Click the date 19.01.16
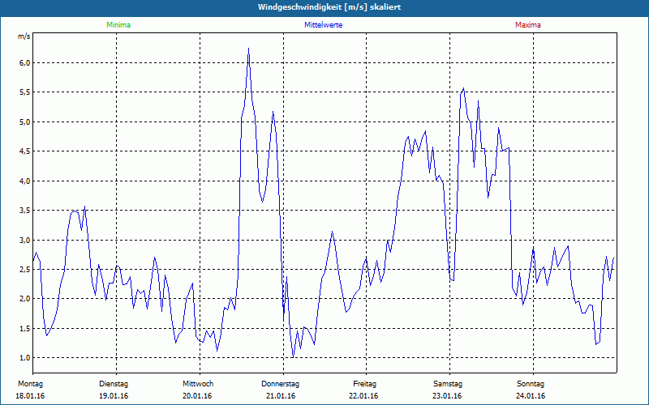 point(114,396)
